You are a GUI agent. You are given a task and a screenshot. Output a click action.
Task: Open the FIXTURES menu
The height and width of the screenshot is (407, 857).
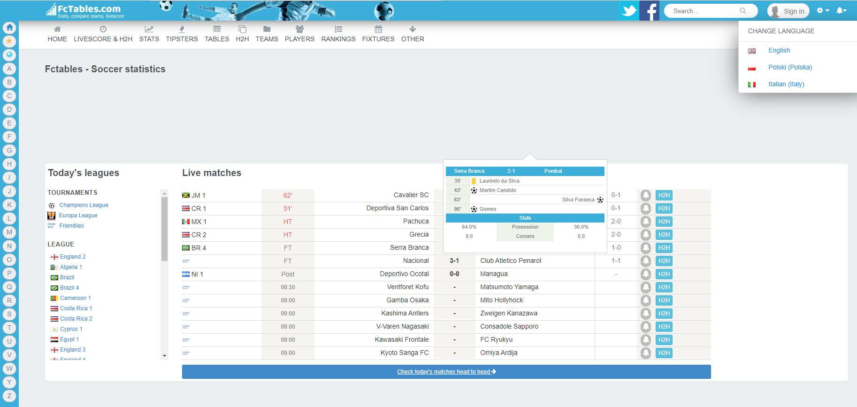378,34
